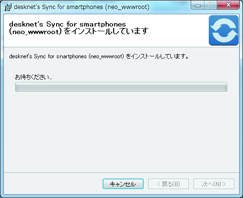Click the title bar caption text
The height and width of the screenshot is (198, 243).
tap(81, 7)
